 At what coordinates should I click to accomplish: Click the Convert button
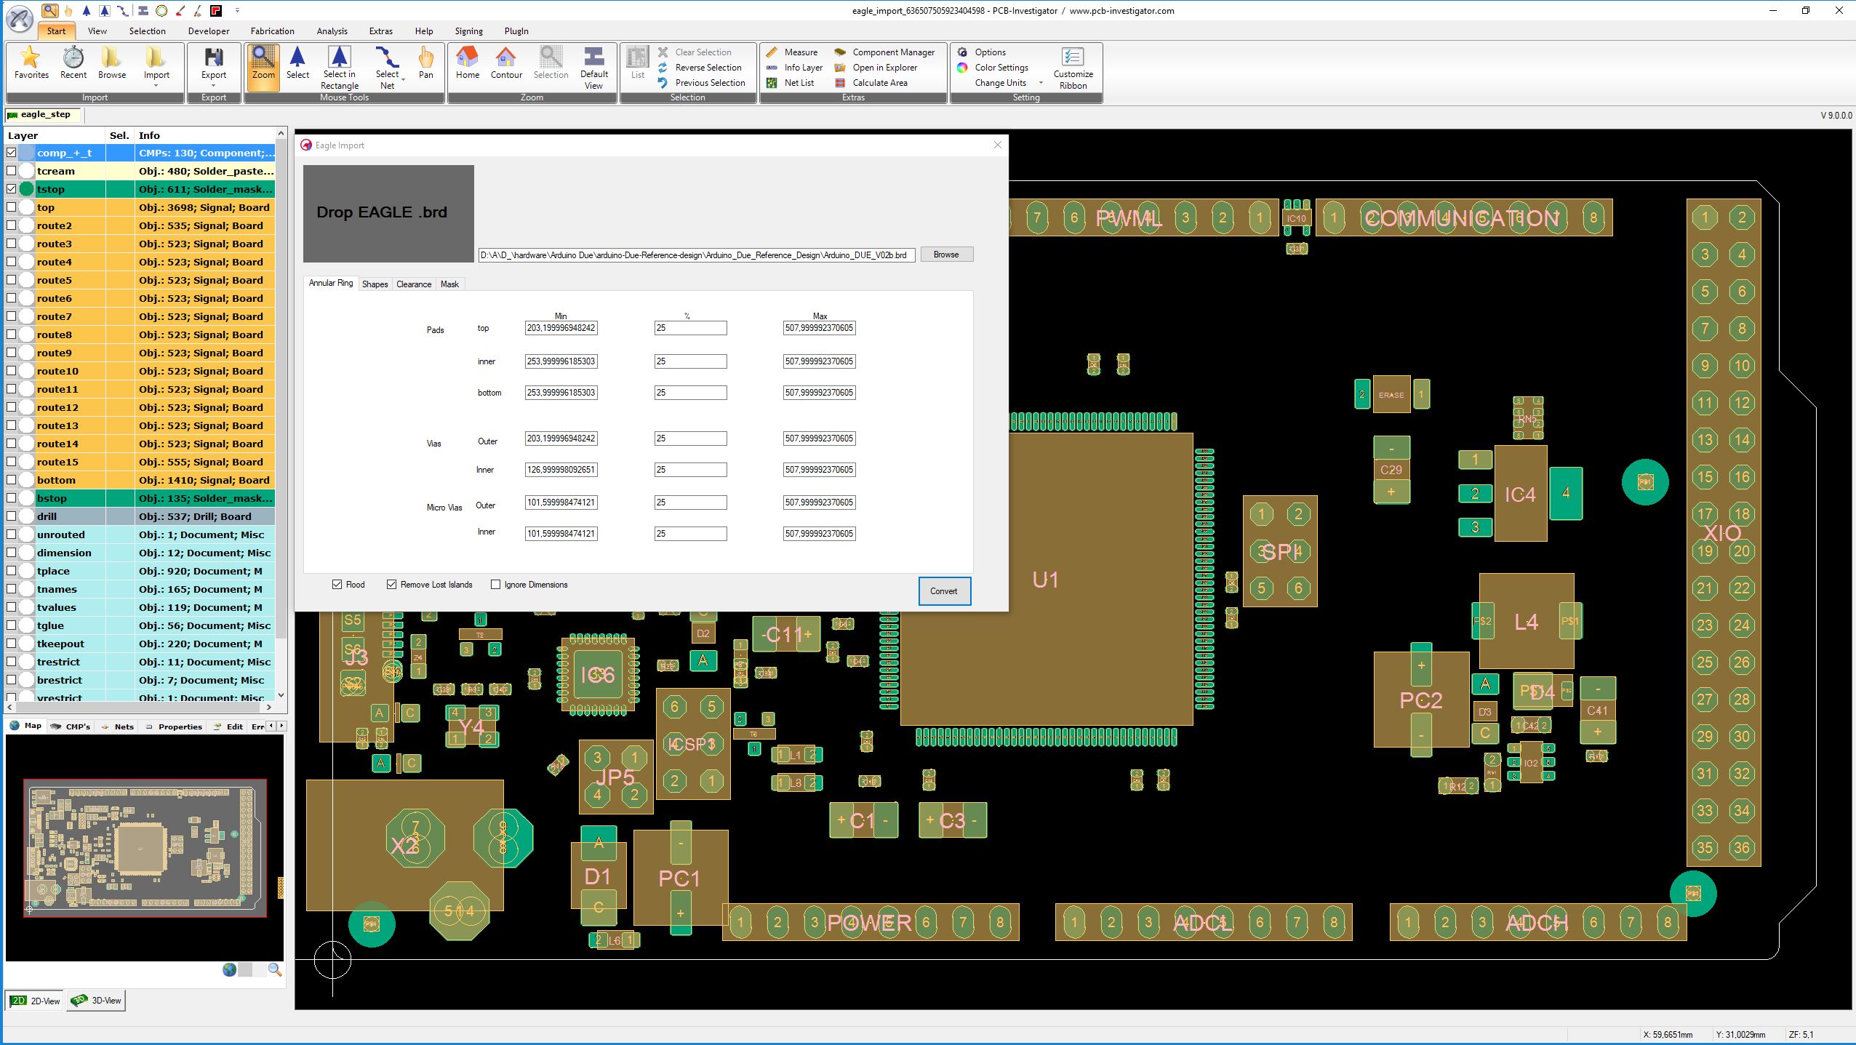(x=943, y=590)
